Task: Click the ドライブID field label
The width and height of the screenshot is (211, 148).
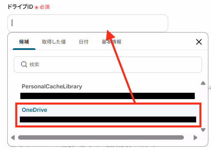Action: 20,7
